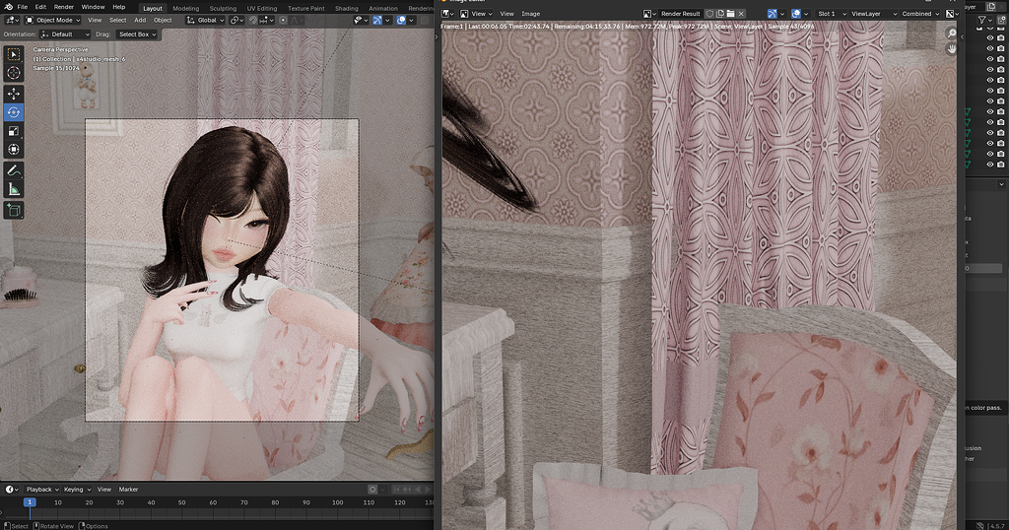Browse linked images via image icon dropdown

(x=650, y=14)
